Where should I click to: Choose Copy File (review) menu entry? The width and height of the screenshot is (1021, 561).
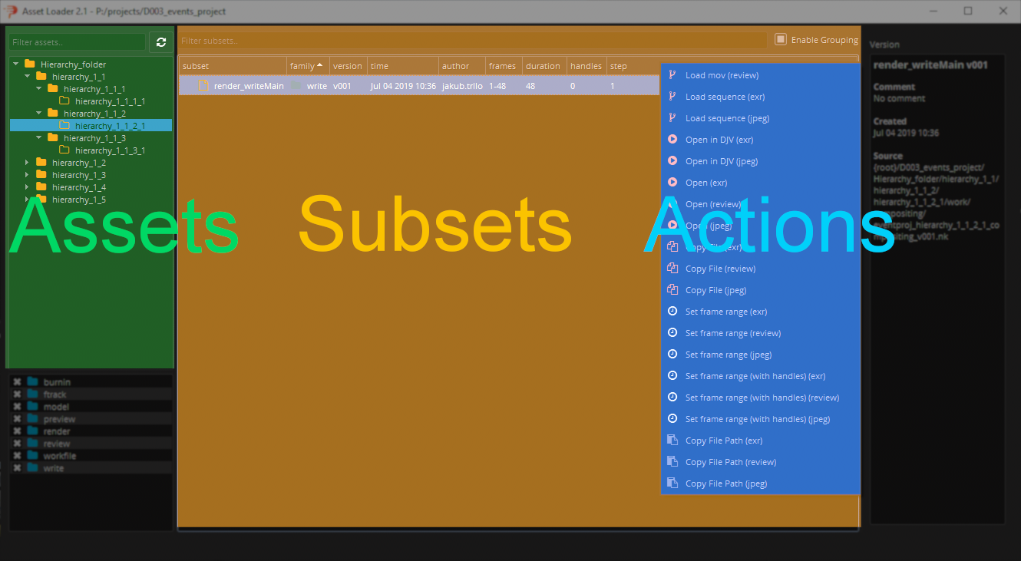tap(760, 269)
